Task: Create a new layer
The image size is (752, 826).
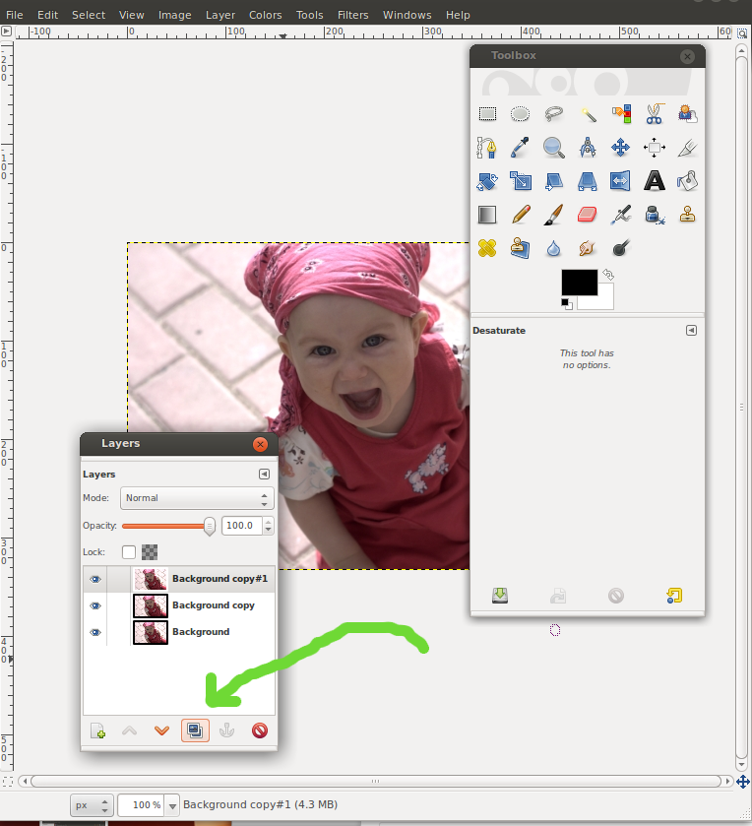Action: (97, 731)
